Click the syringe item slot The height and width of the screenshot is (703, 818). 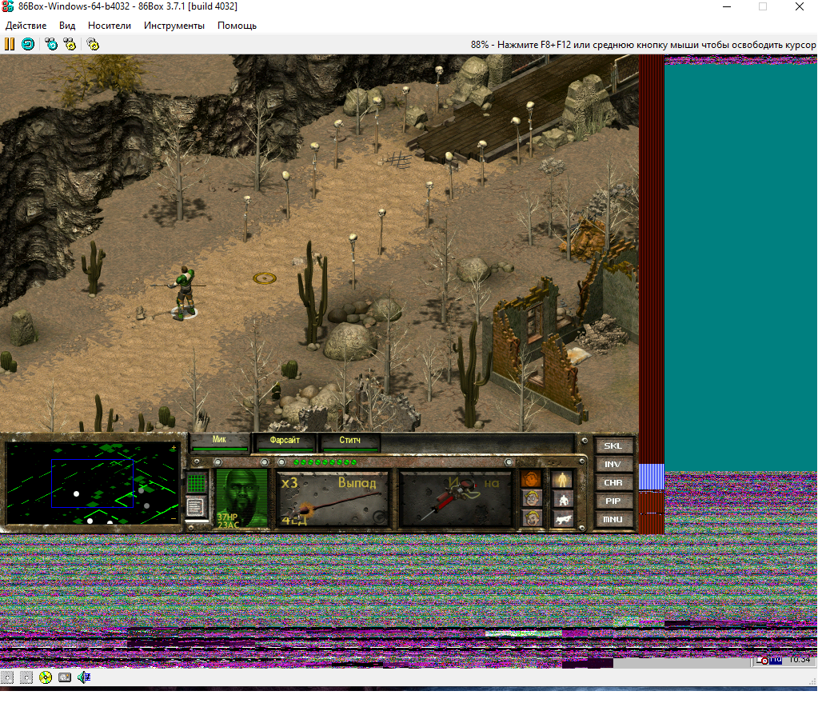(455, 499)
